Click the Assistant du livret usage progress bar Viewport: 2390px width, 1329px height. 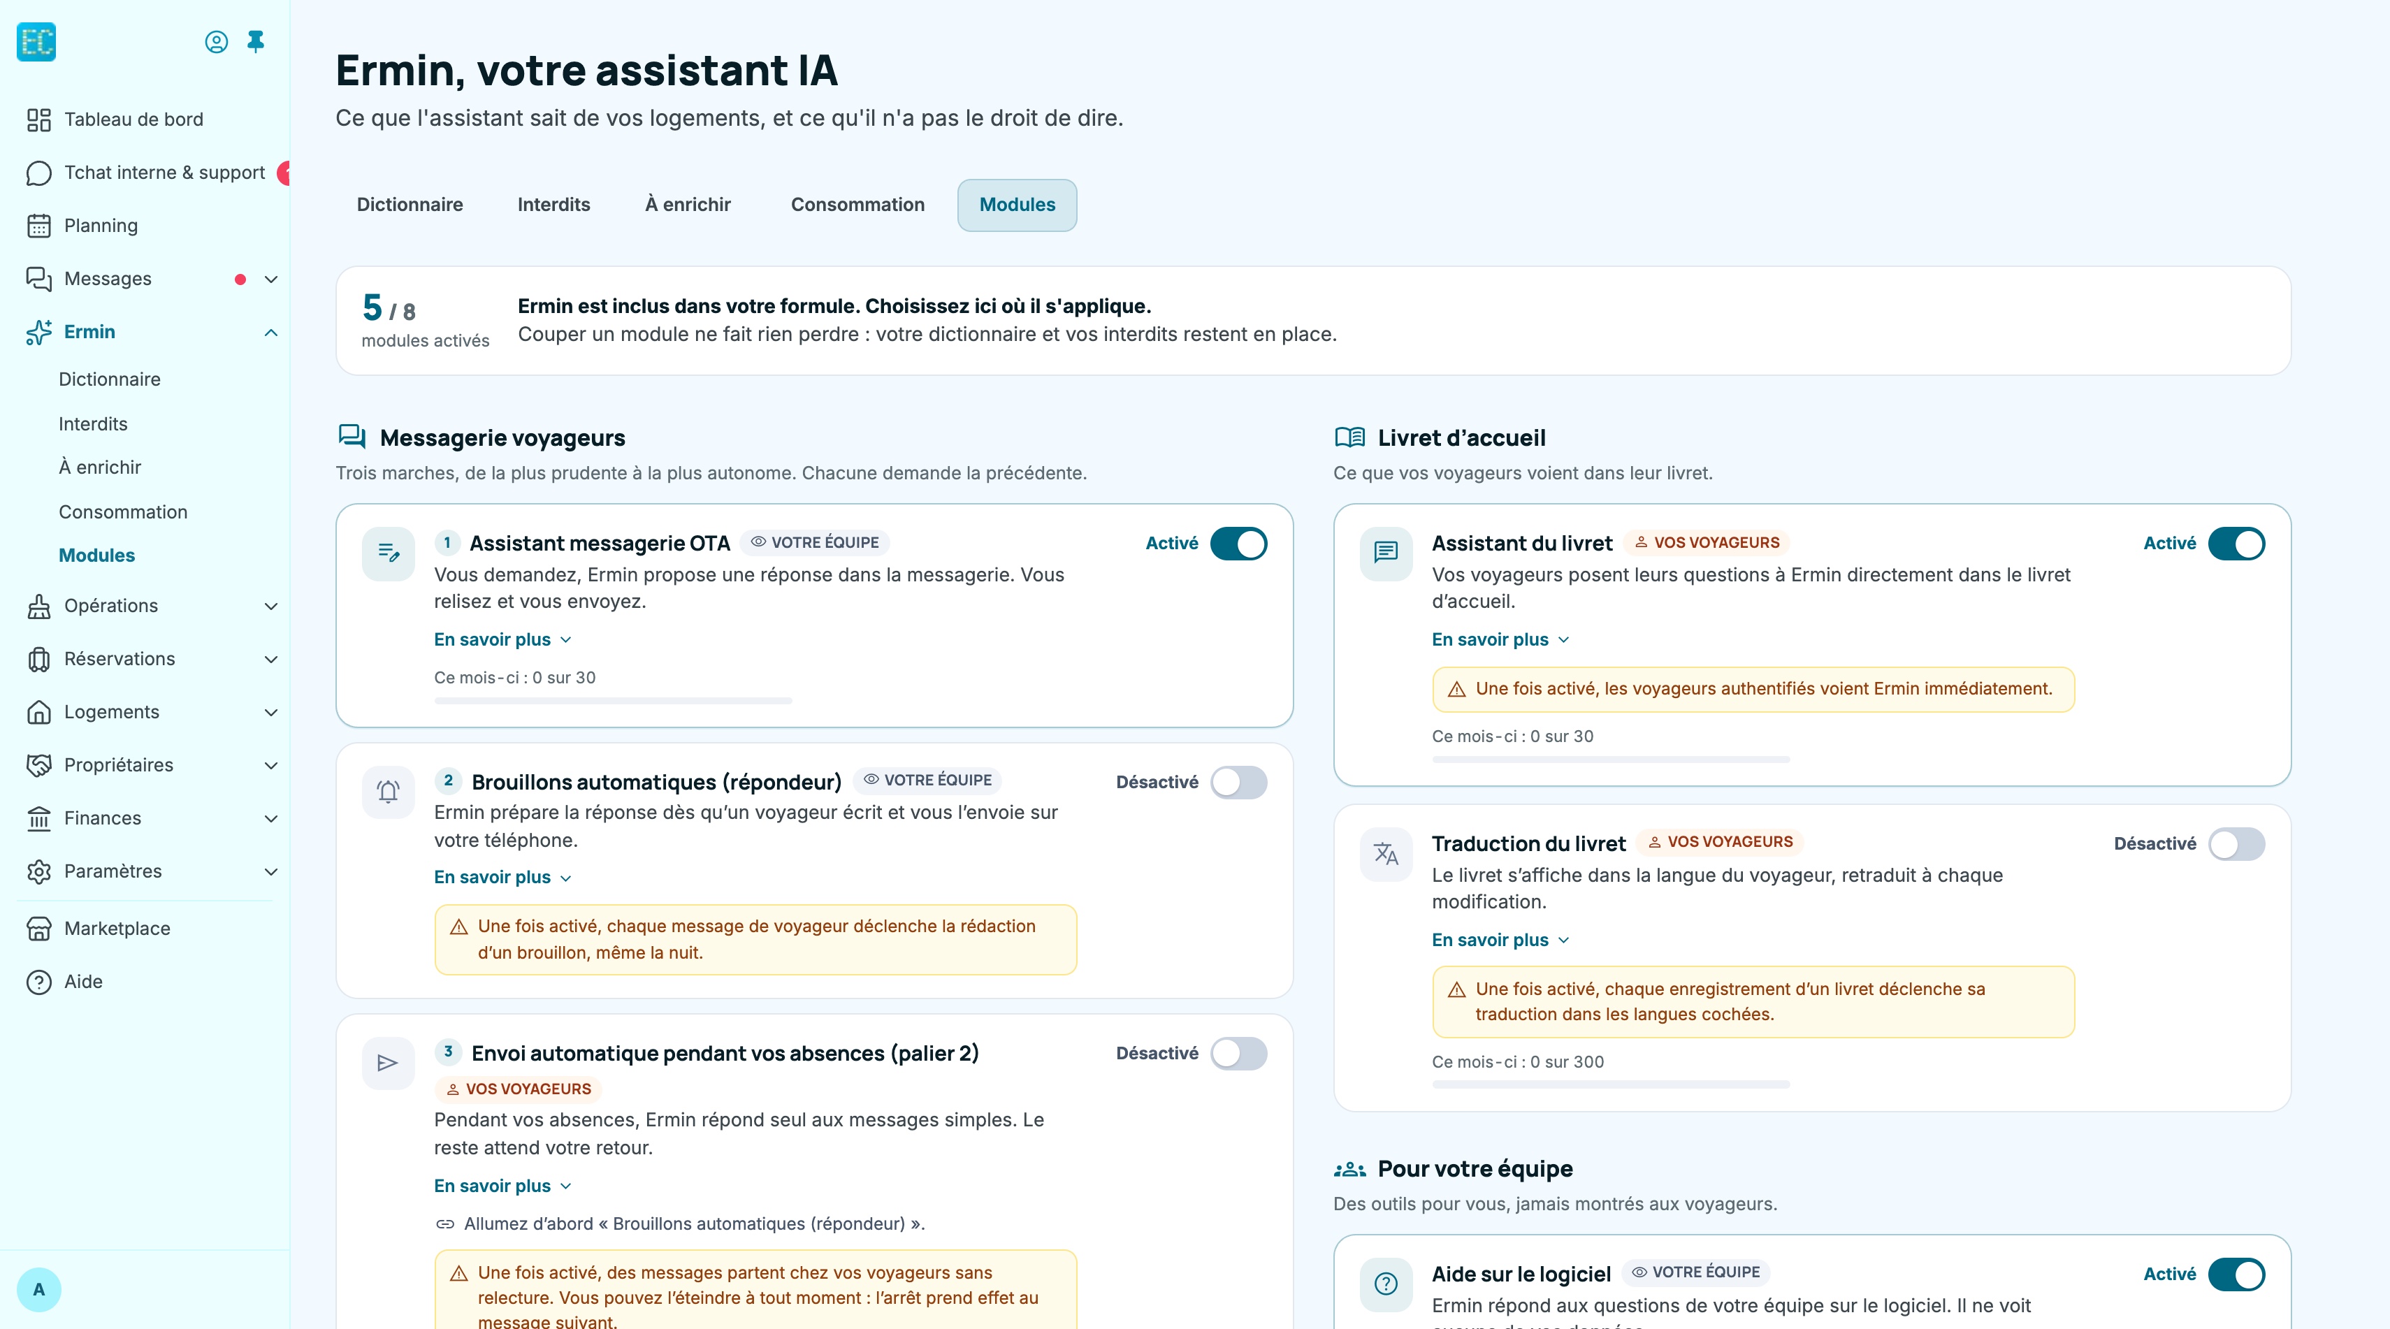pos(1611,760)
